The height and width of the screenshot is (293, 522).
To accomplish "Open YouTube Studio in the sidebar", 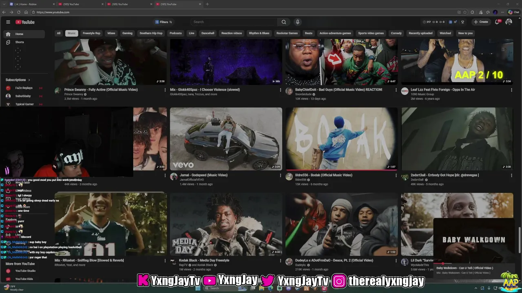I will tap(24, 271).
